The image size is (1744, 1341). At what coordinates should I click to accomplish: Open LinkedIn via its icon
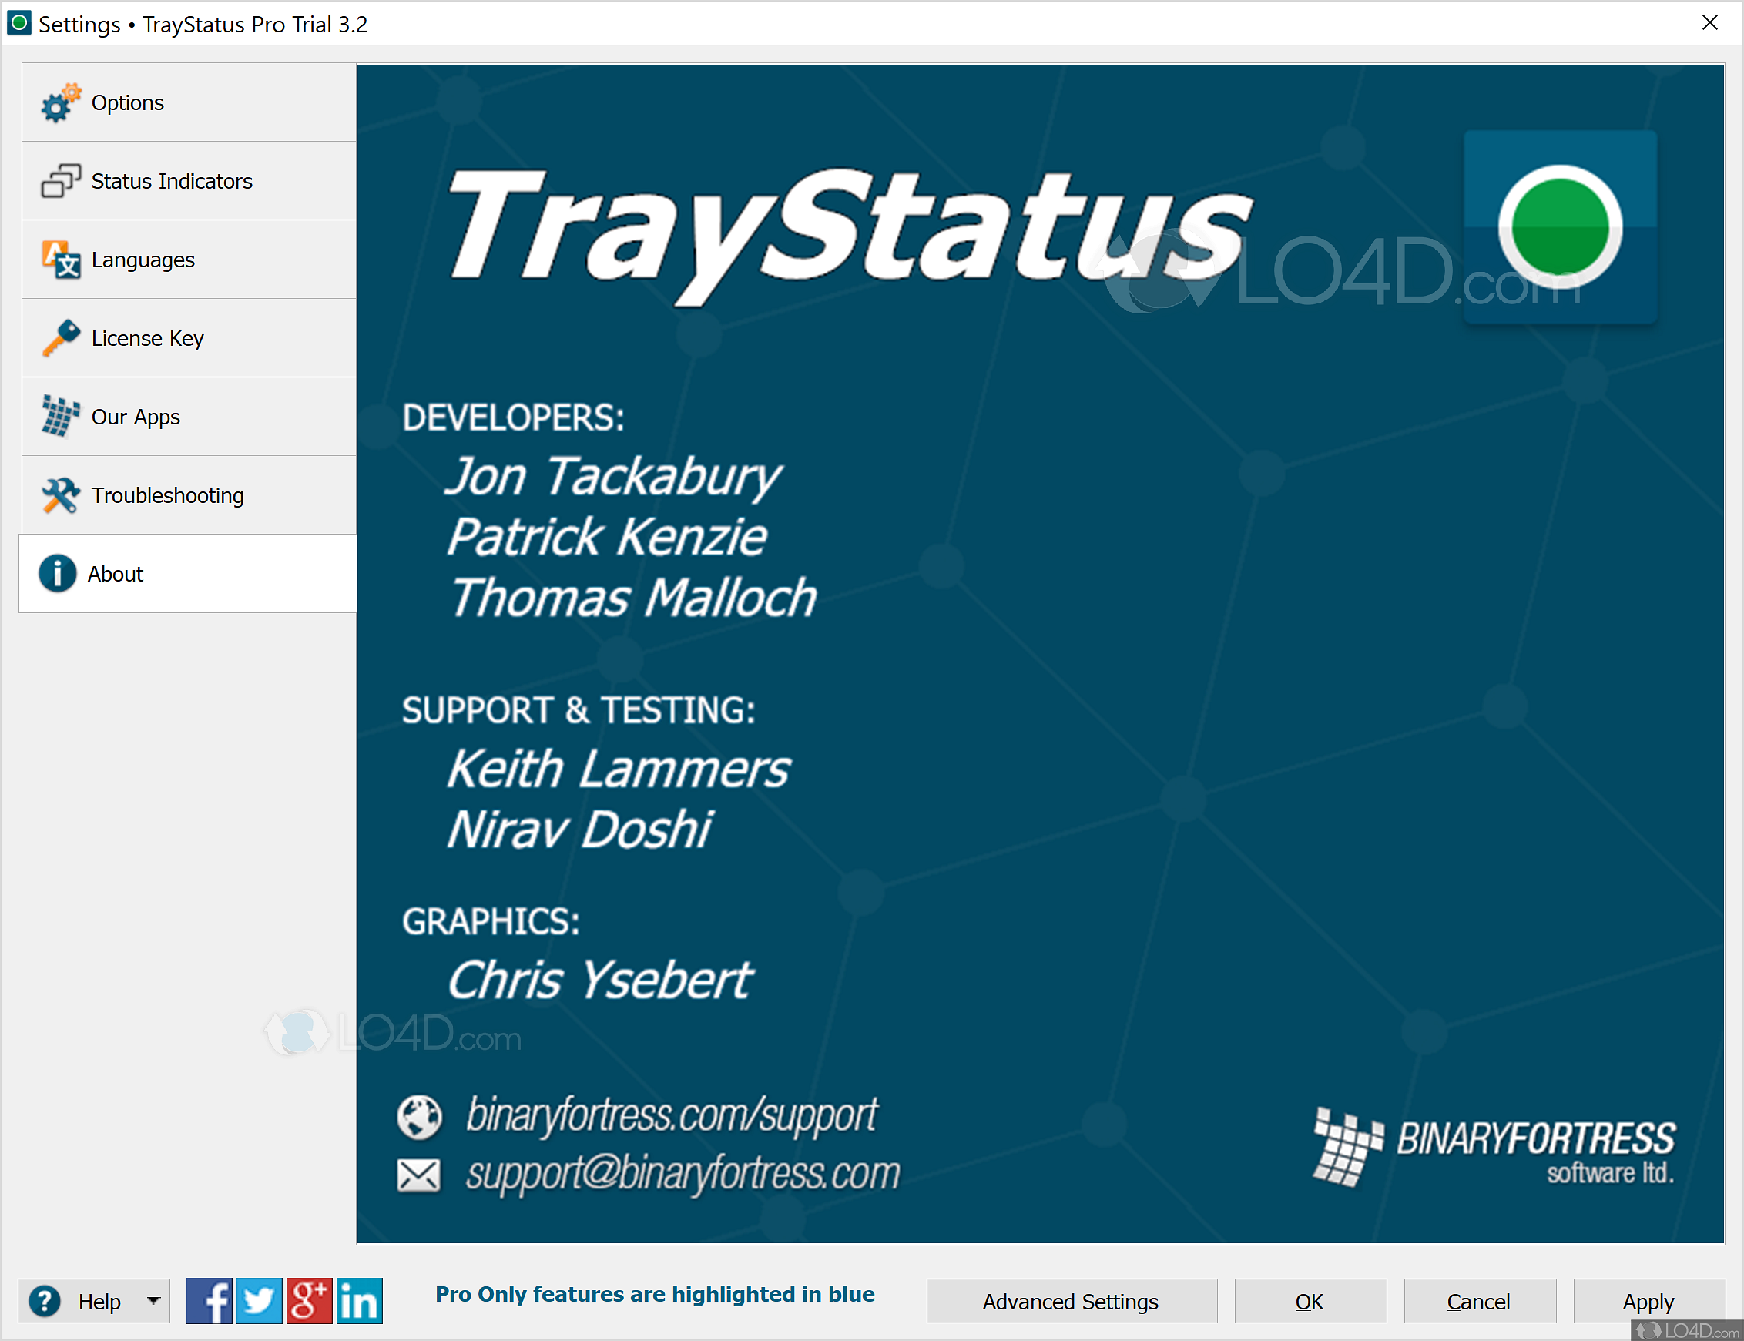(x=359, y=1301)
